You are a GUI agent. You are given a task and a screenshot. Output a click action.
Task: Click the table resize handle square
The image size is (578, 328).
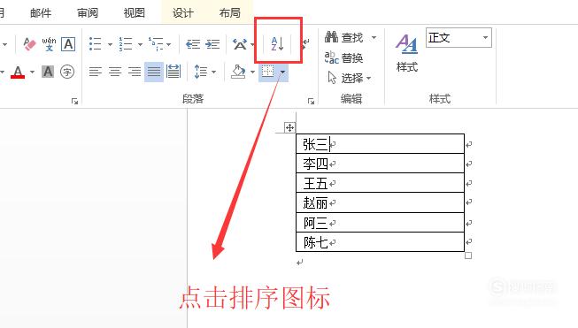[x=468, y=256]
